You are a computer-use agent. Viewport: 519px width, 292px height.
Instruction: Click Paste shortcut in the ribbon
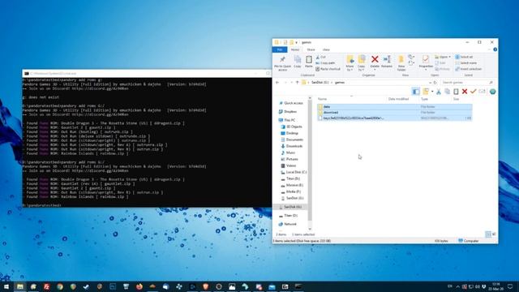[328, 69]
